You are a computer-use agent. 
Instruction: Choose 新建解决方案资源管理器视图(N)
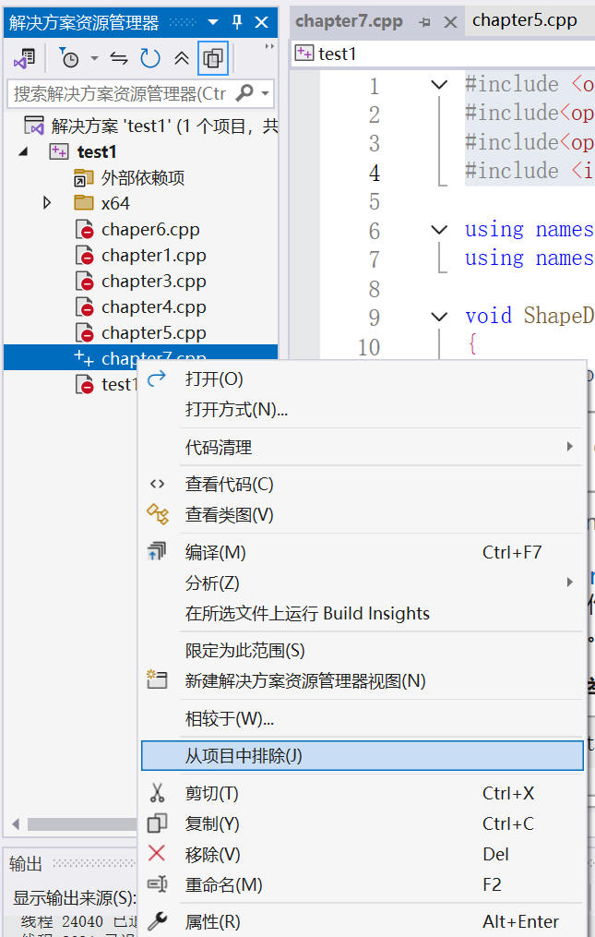pyautogui.click(x=362, y=680)
